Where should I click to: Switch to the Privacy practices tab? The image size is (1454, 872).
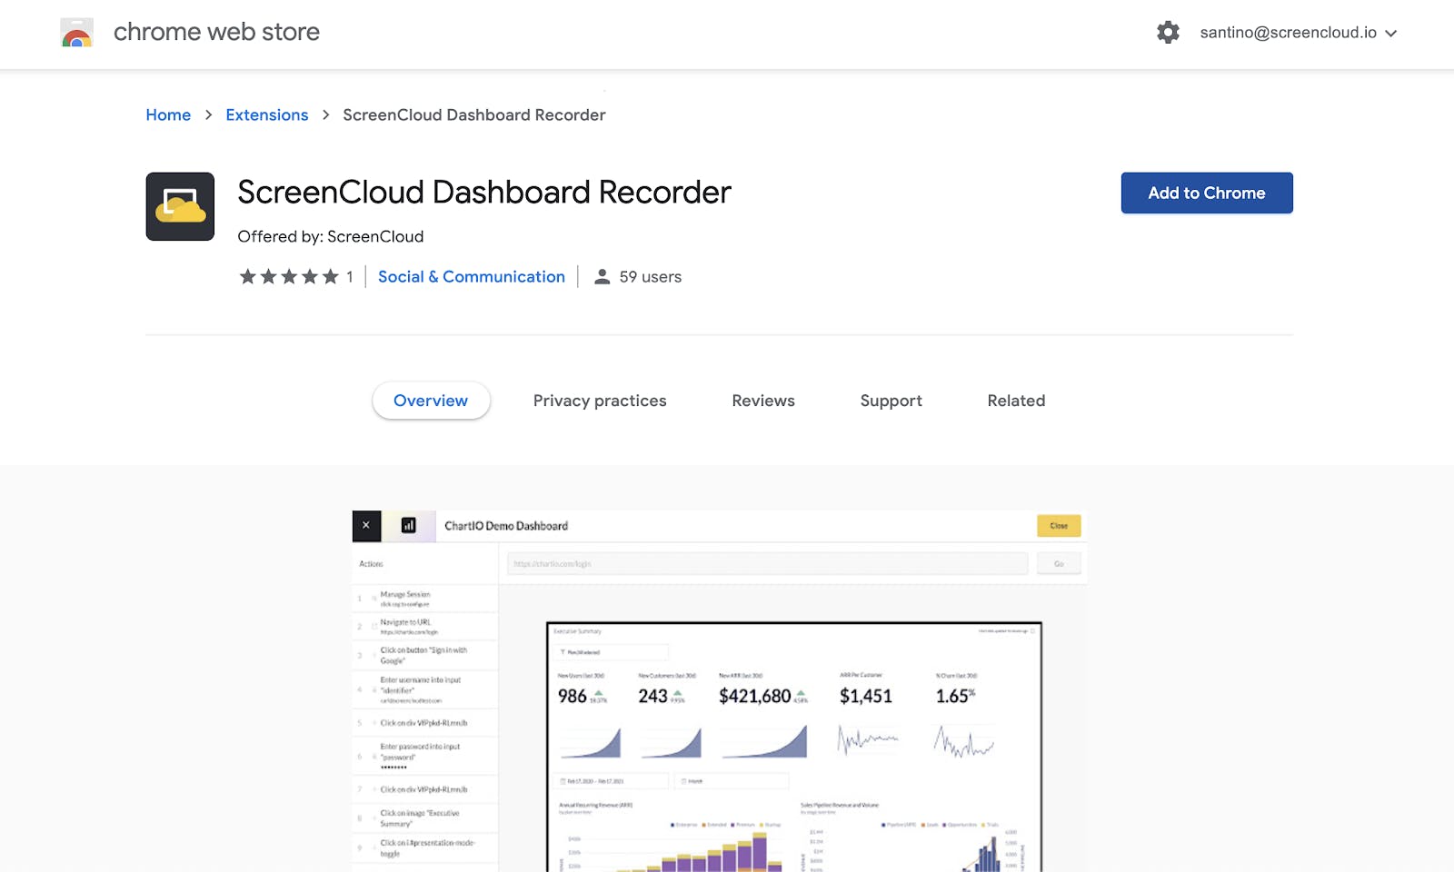pyautogui.click(x=600, y=401)
